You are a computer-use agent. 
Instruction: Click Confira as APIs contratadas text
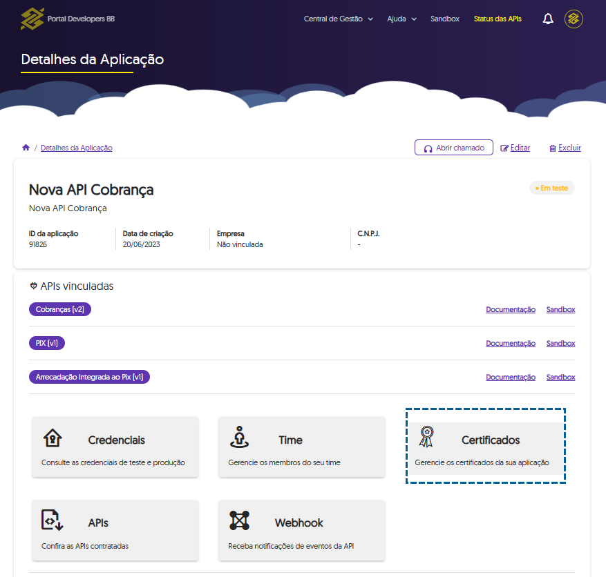click(x=85, y=546)
